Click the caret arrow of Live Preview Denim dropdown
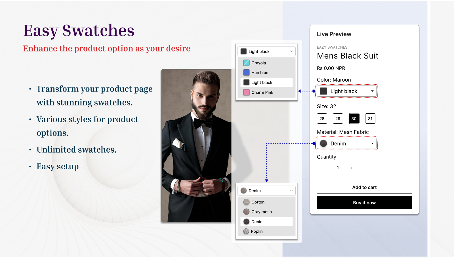The width and height of the screenshot is (454, 258). pos(372,143)
